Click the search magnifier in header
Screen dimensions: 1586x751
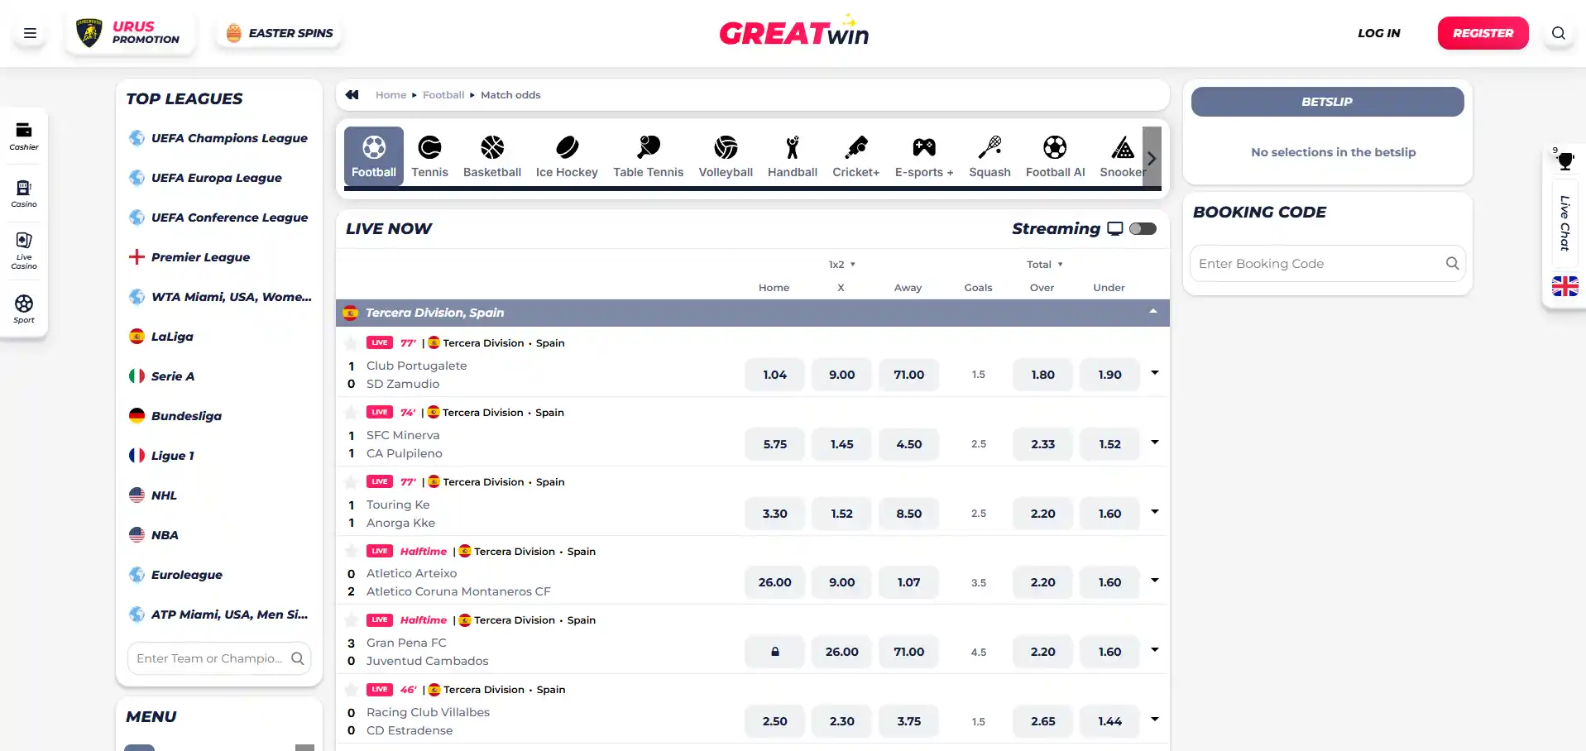pos(1558,33)
